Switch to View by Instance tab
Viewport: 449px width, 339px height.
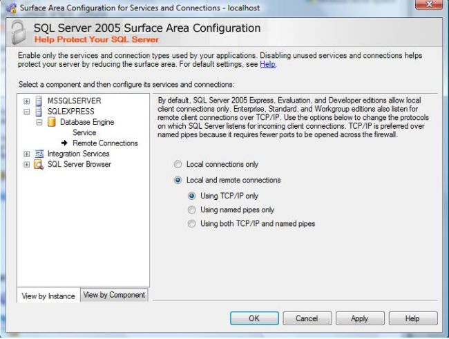coord(48,296)
